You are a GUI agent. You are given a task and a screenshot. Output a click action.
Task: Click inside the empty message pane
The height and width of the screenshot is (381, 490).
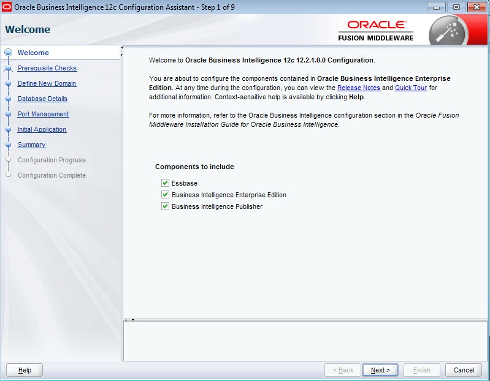point(305,341)
